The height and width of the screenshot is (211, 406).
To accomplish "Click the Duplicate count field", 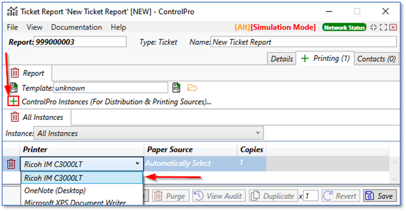I will (311, 196).
